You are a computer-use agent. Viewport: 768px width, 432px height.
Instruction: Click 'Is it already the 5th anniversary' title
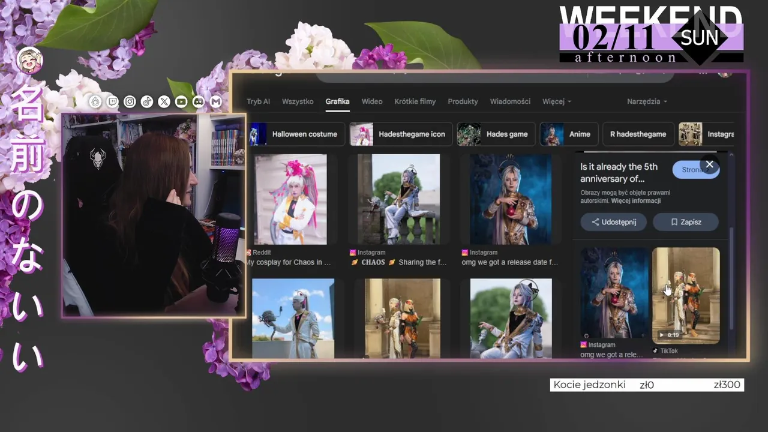[x=619, y=173]
